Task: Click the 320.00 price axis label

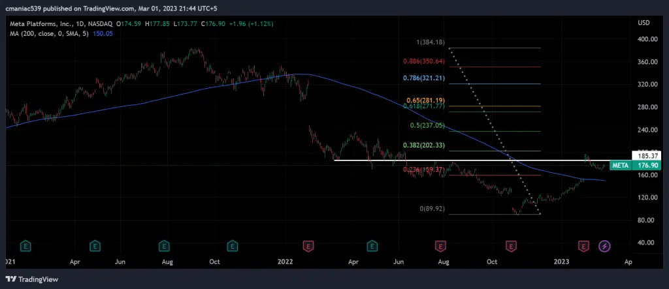Action: click(x=647, y=84)
